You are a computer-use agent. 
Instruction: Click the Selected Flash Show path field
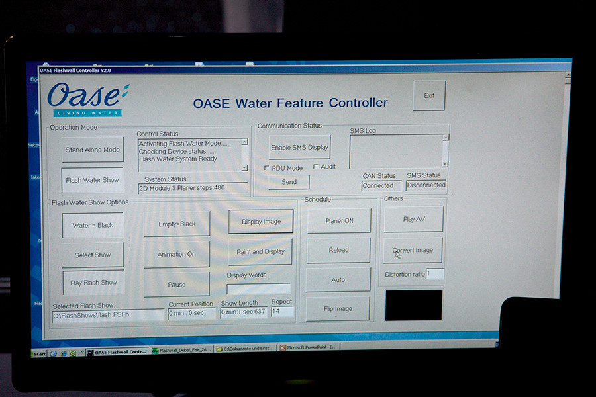point(109,316)
